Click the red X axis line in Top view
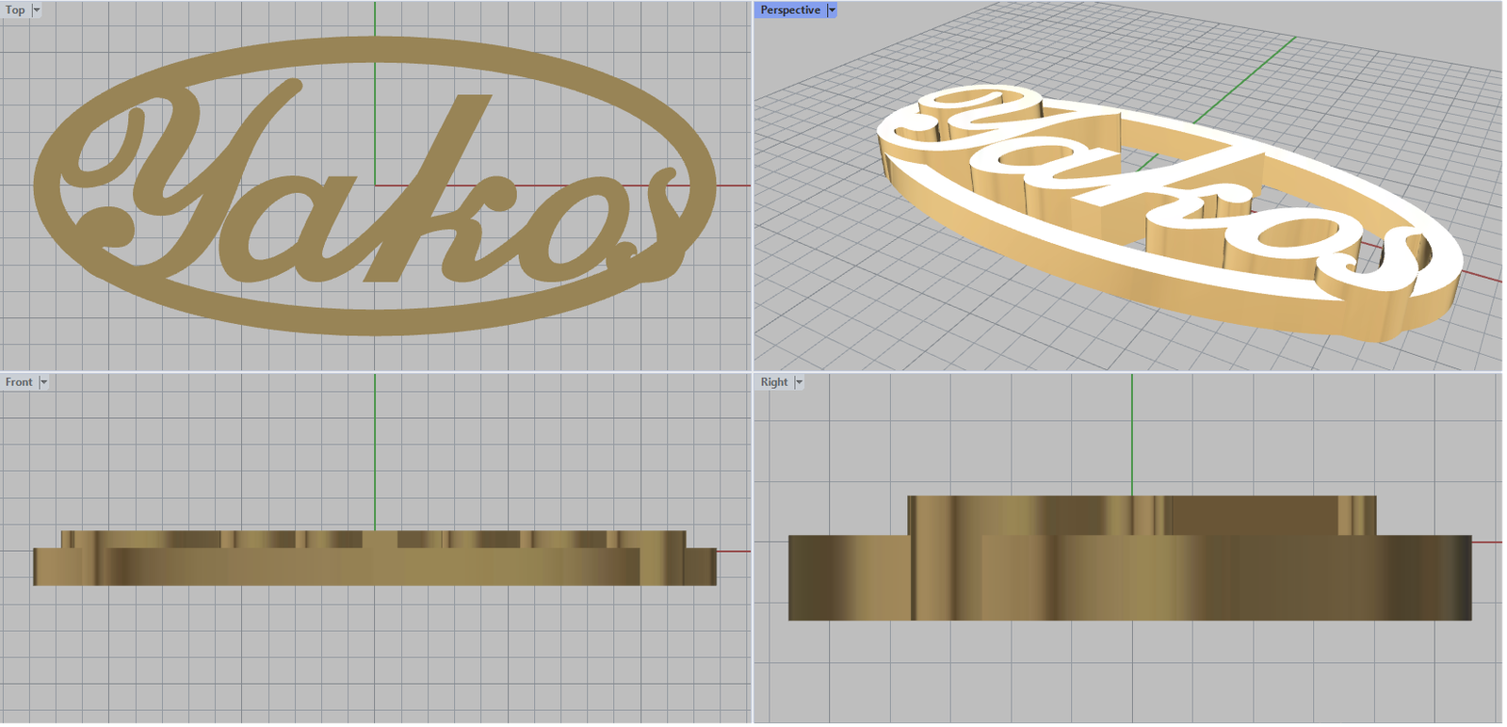Screen dimensions: 1507x727 pyautogui.click(x=733, y=186)
